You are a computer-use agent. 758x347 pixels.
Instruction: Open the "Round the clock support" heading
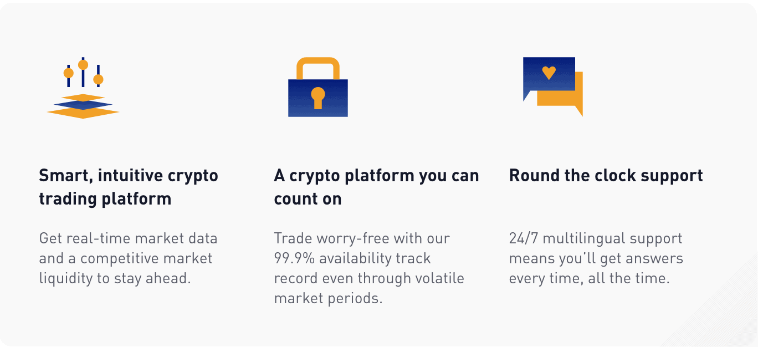click(606, 176)
